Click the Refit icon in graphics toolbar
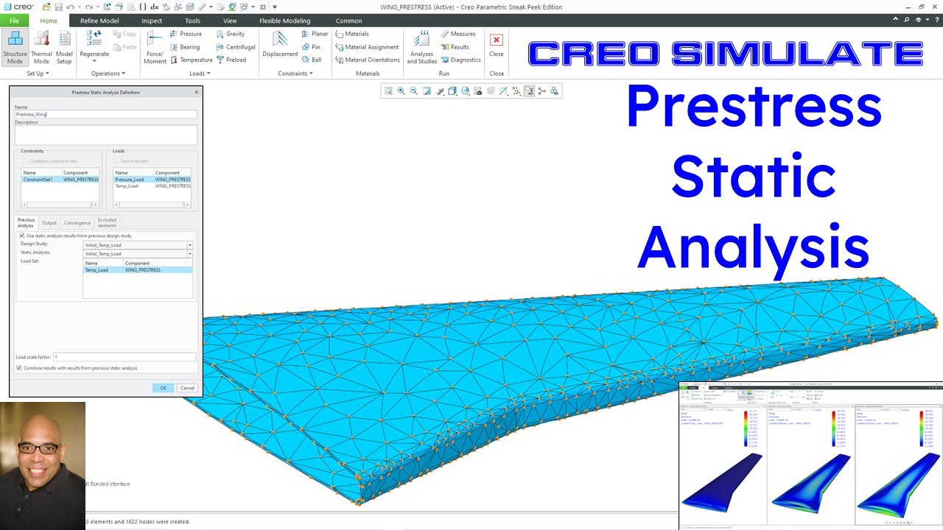 pos(388,91)
